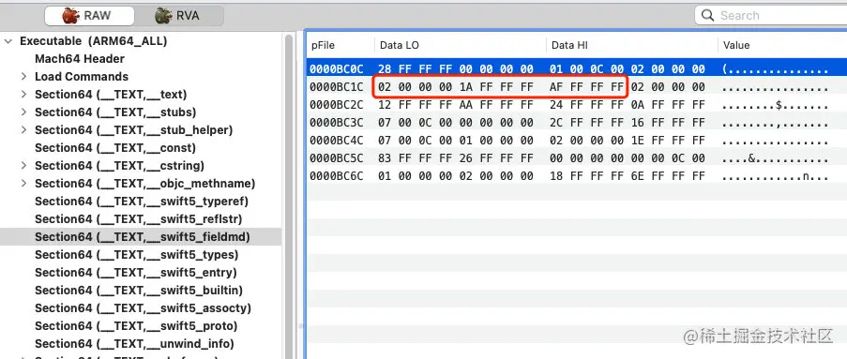Select Section64 (__TEXT,__stubs) row
This screenshot has height=359, width=847.
click(115, 112)
